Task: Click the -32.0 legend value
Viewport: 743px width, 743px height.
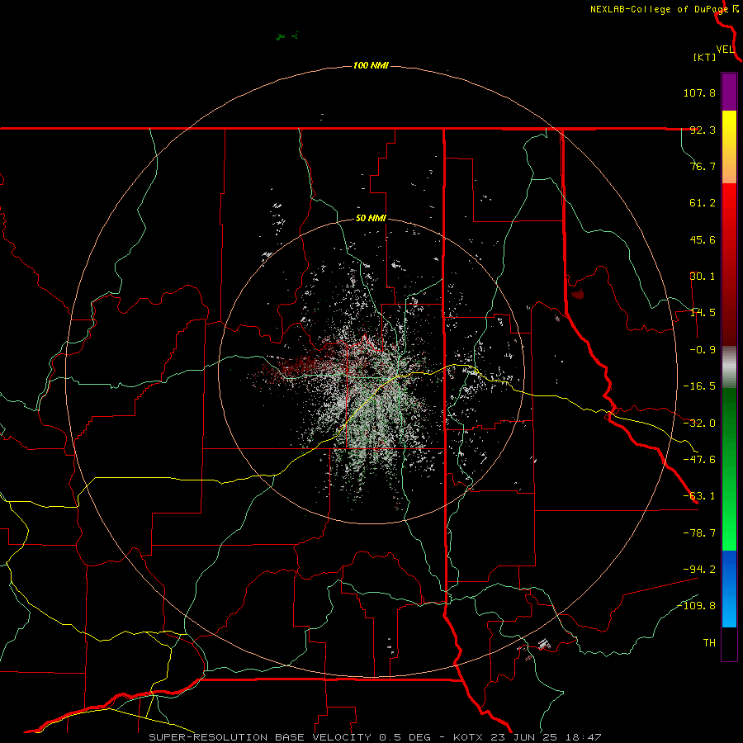Action: pos(699,424)
